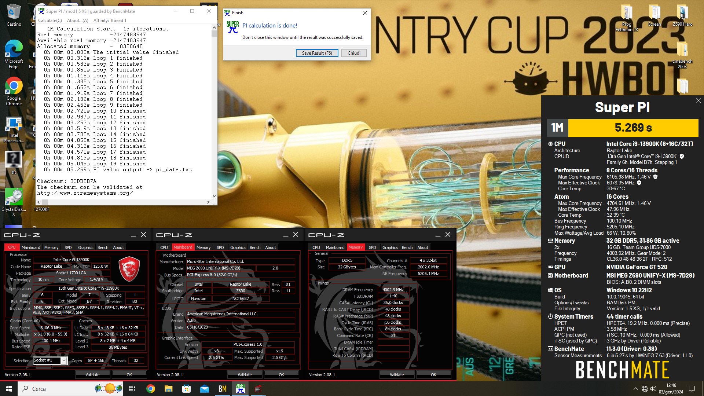Open the Cestino recycle bin desktop icon
This screenshot has height=396, width=704.
[14, 15]
